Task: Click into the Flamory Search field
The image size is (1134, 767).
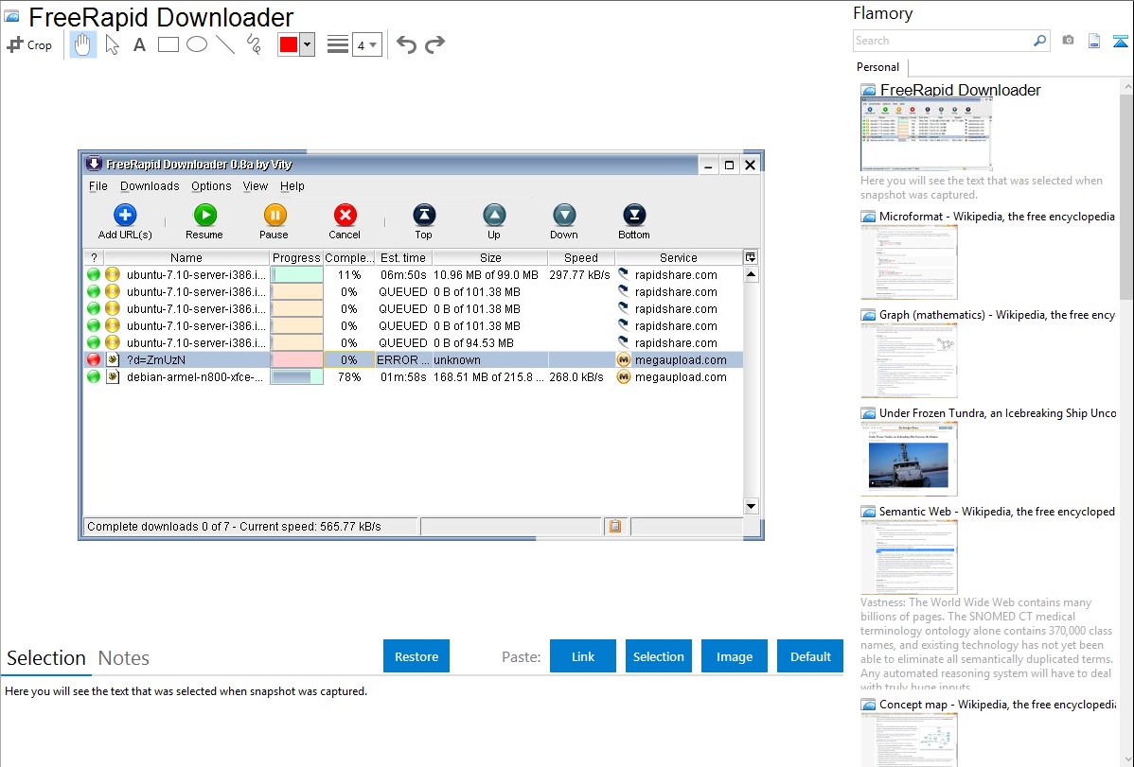Action: pyautogui.click(x=943, y=41)
